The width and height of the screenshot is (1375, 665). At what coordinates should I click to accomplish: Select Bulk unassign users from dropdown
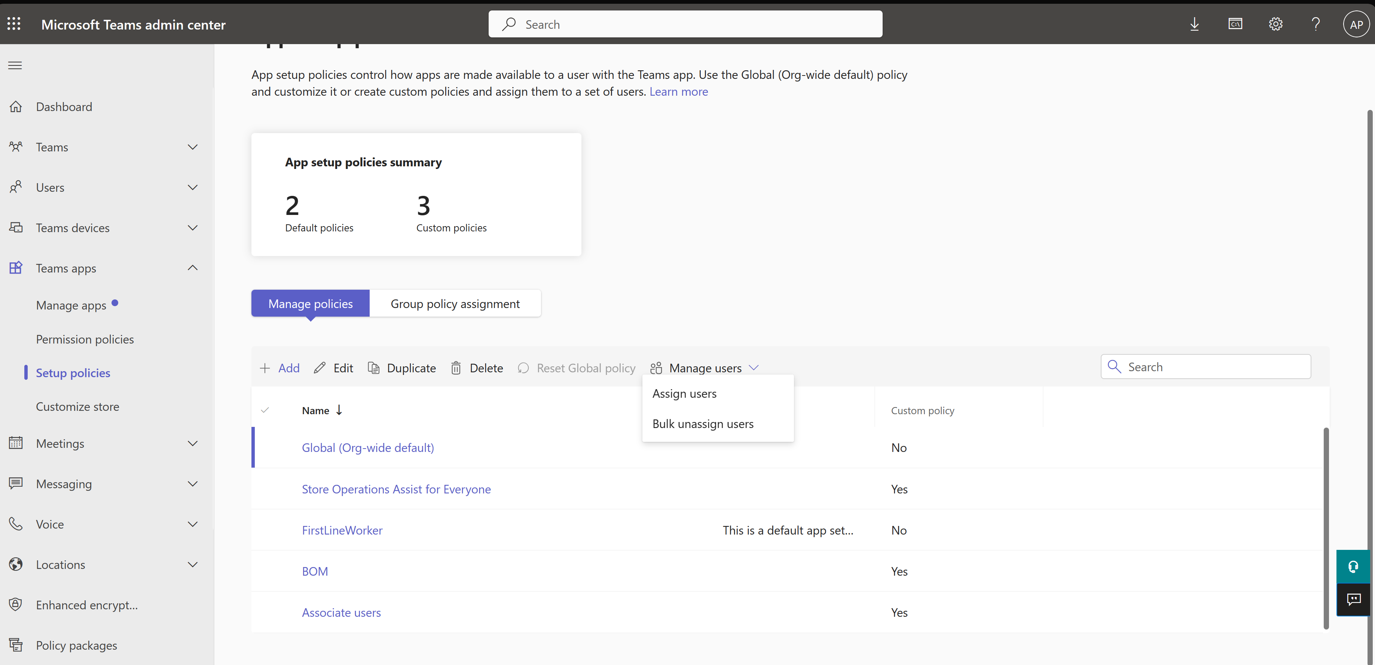[702, 423]
